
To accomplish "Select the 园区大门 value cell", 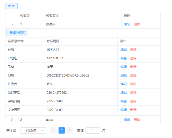I will click(x=81, y=50).
